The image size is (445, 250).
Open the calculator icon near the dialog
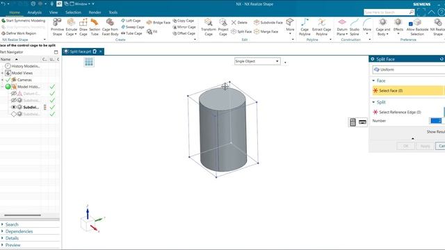353,122
